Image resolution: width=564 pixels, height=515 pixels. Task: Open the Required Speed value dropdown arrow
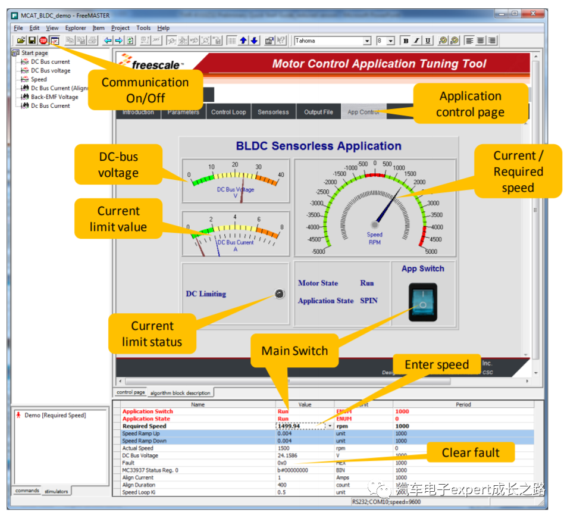330,426
